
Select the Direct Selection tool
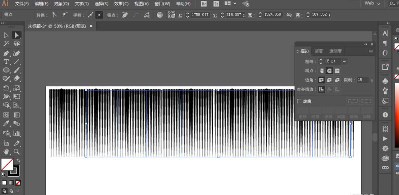(17, 35)
